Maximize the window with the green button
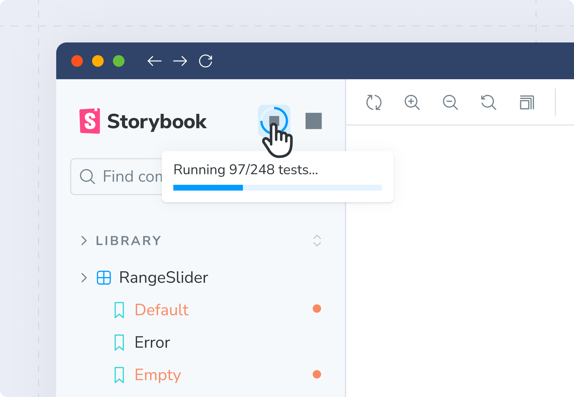The height and width of the screenshot is (397, 574). click(119, 61)
